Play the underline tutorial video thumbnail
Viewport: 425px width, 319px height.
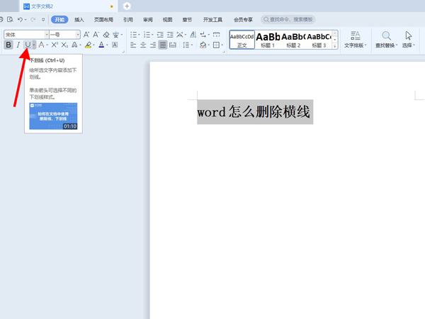[53, 116]
